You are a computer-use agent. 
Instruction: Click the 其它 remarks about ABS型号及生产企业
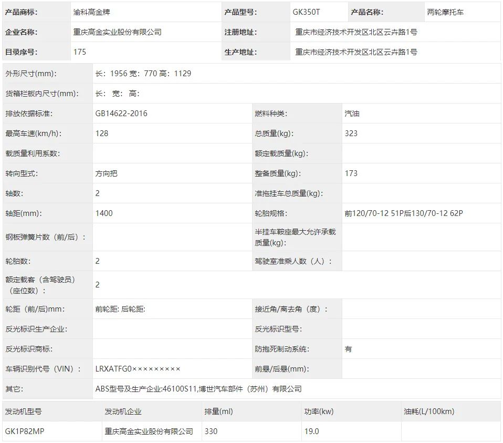click(x=198, y=389)
